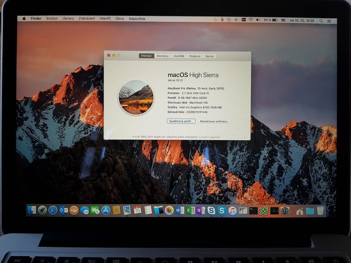Switch to the Monitory tab
This screenshot has height=263, width=351.
click(x=163, y=56)
